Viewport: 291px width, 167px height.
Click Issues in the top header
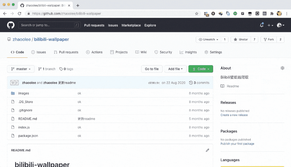tap(113, 25)
